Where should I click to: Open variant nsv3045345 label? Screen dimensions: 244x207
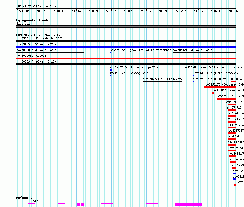tap(236, 142)
